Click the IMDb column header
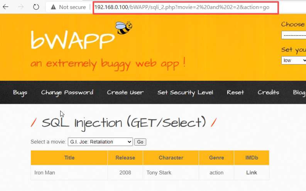The height and width of the screenshot is (191, 306). (x=252, y=158)
